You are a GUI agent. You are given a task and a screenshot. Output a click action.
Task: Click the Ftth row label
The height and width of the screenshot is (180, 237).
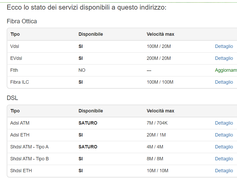coord(14,70)
